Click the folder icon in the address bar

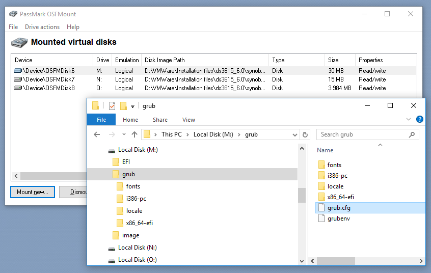(x=147, y=134)
